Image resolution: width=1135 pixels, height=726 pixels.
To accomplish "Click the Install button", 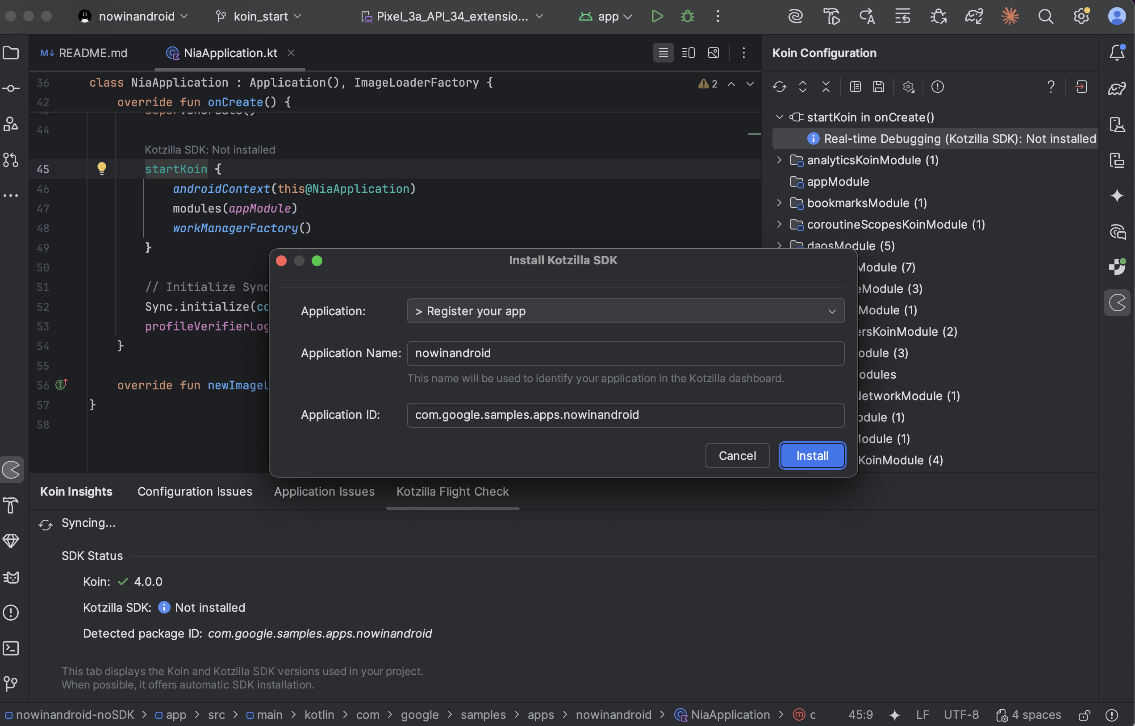I will (812, 455).
